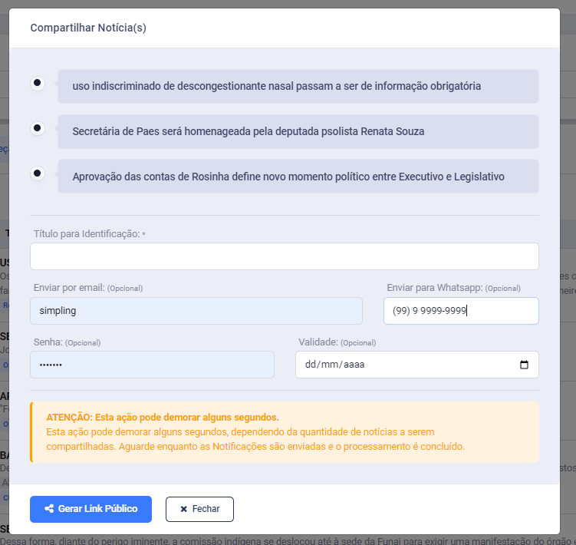Click the Validade label
Screen dimensions: 576x545
[337, 342]
